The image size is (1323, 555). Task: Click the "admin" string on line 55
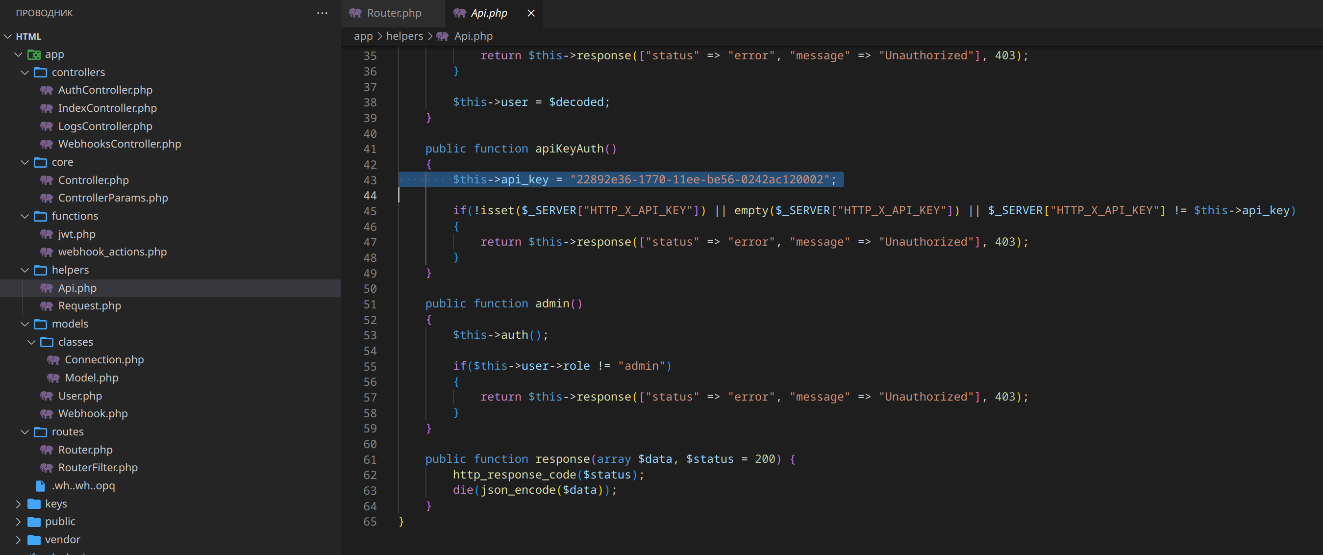(641, 365)
